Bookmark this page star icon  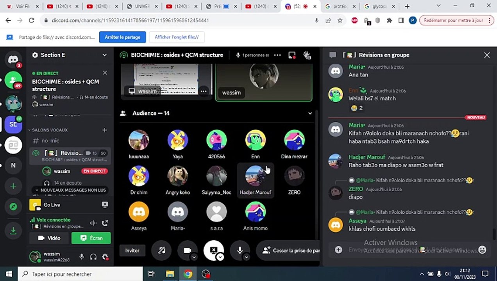click(340, 20)
